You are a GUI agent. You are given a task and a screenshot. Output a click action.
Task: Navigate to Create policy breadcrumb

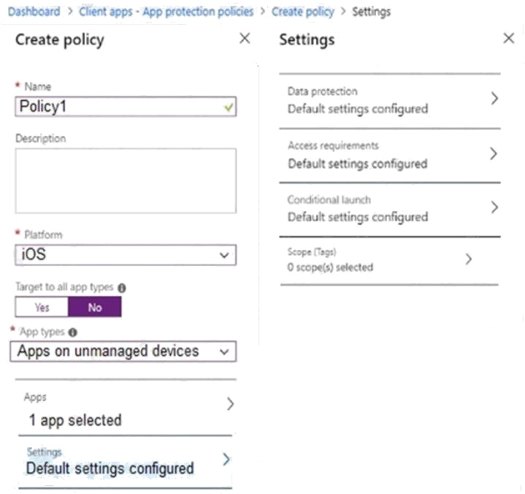[303, 12]
